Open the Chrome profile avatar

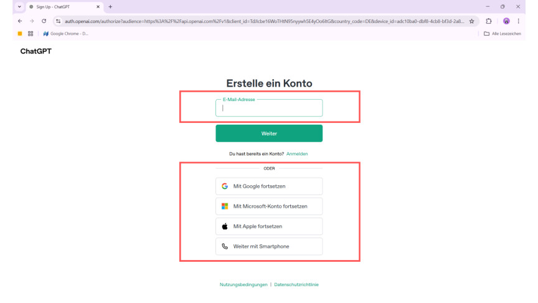point(506,21)
